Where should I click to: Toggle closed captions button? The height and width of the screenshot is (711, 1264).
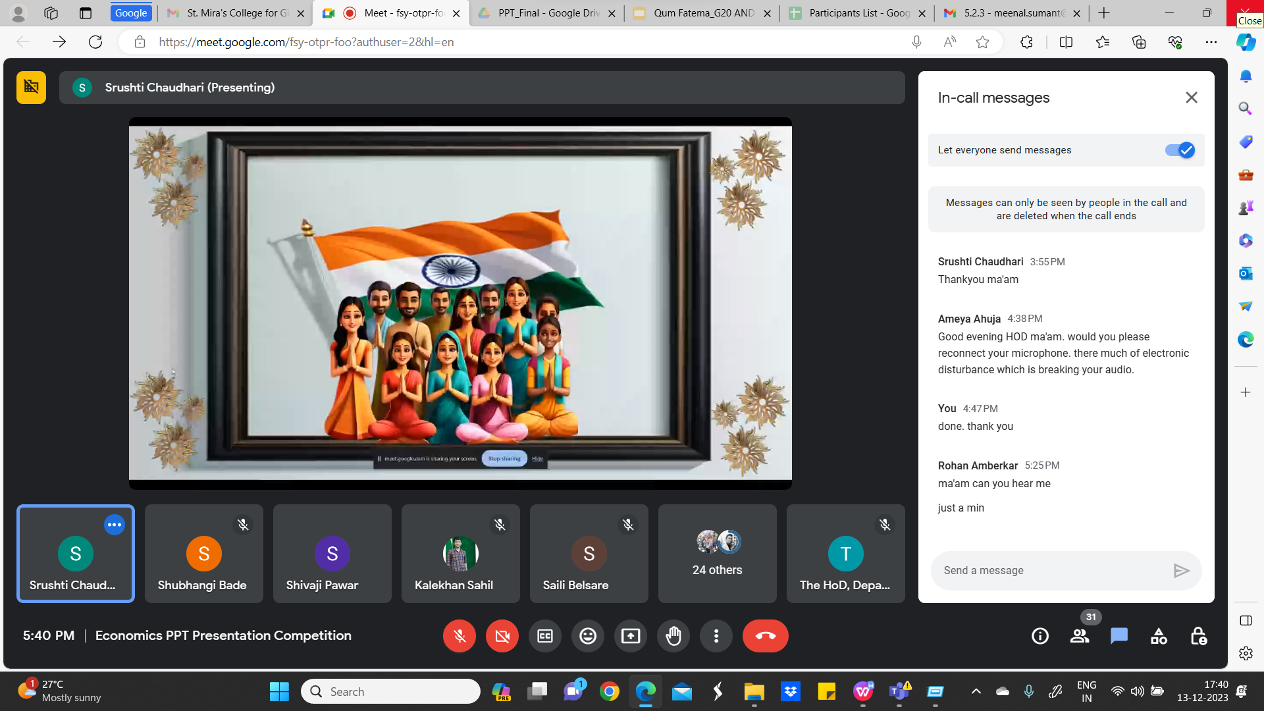tap(545, 636)
